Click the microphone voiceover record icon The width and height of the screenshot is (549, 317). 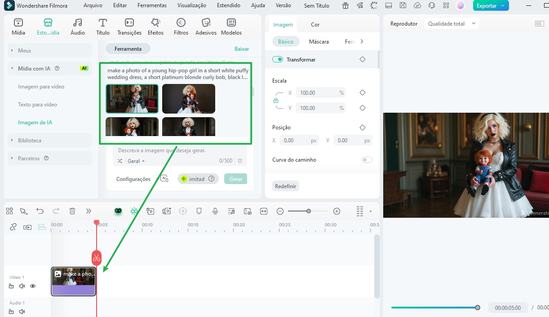(x=215, y=211)
